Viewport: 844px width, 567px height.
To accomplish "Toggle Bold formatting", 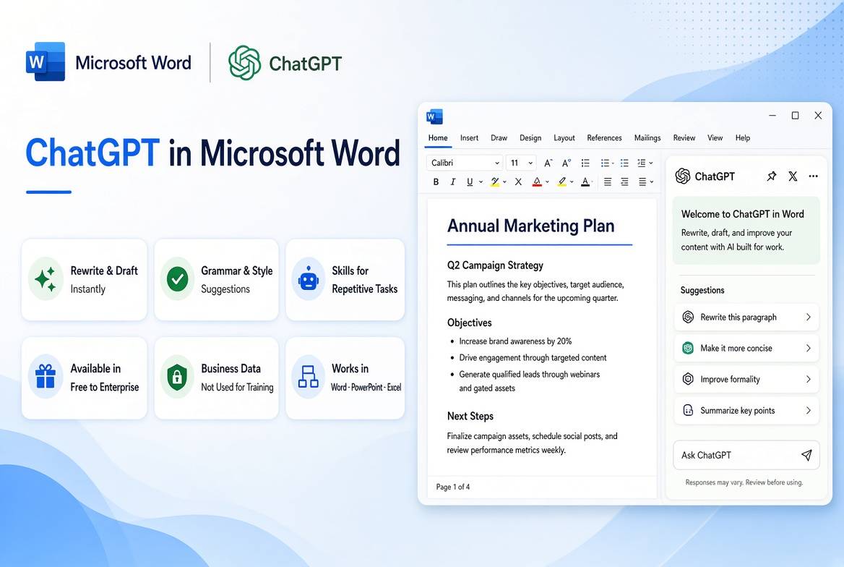I will click(x=436, y=182).
